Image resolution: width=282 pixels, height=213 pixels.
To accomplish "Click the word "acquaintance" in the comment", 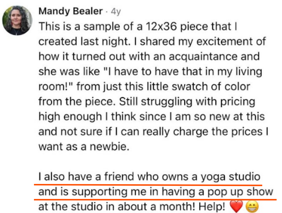I will (x=203, y=56).
